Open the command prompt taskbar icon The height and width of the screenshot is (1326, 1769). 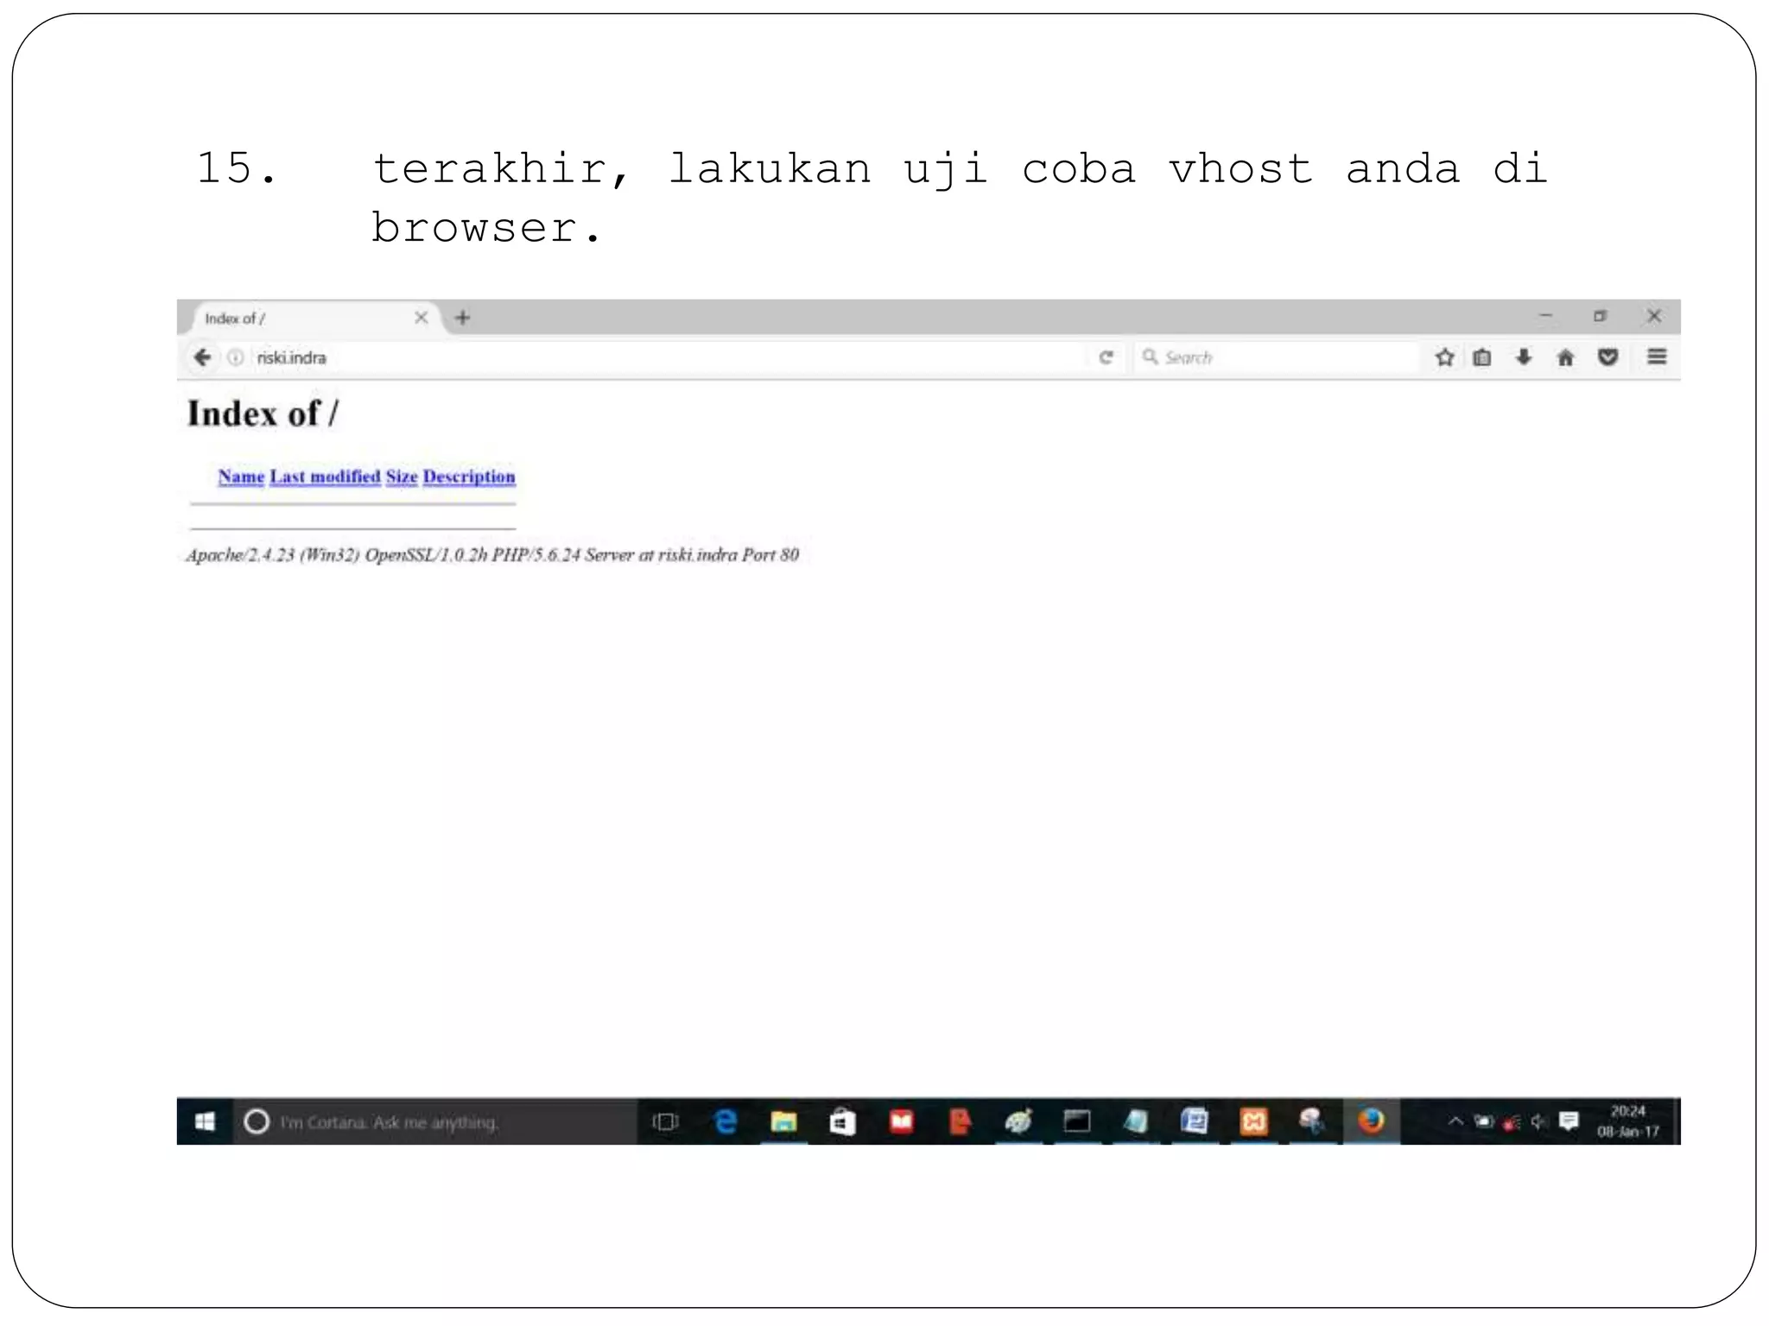pyautogui.click(x=1077, y=1121)
